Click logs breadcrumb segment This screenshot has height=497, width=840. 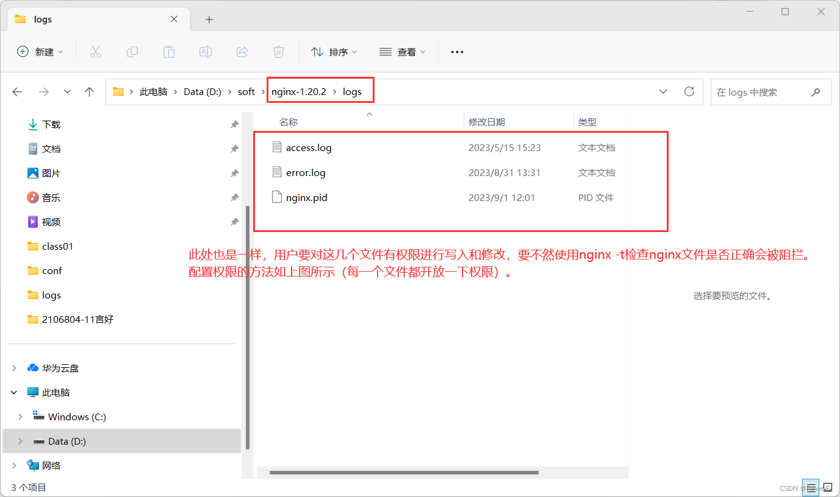click(352, 92)
